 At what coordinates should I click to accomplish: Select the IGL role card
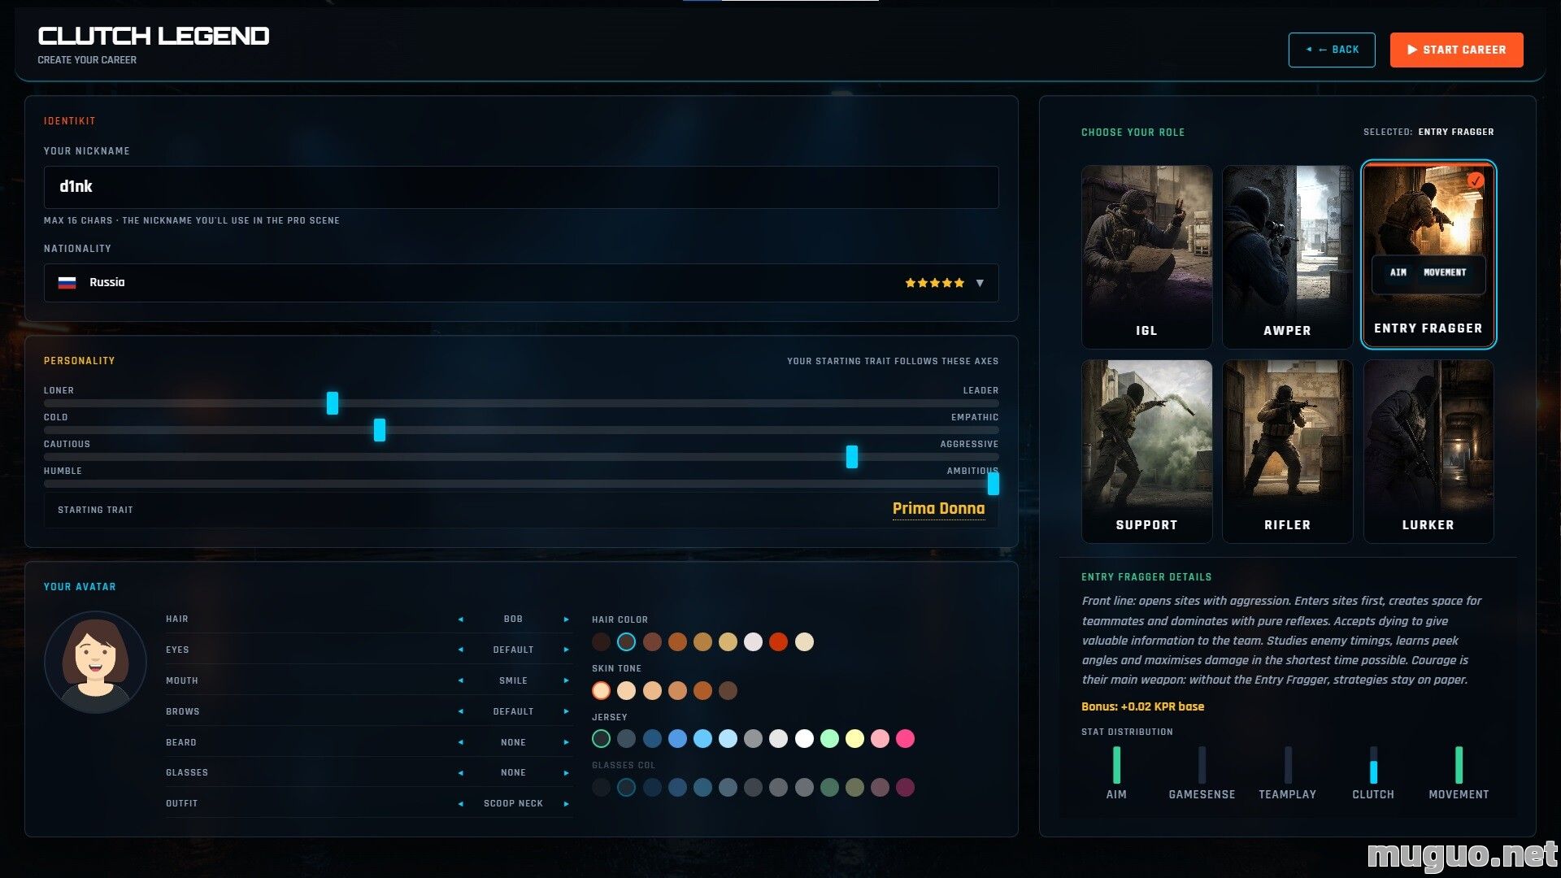1146,257
